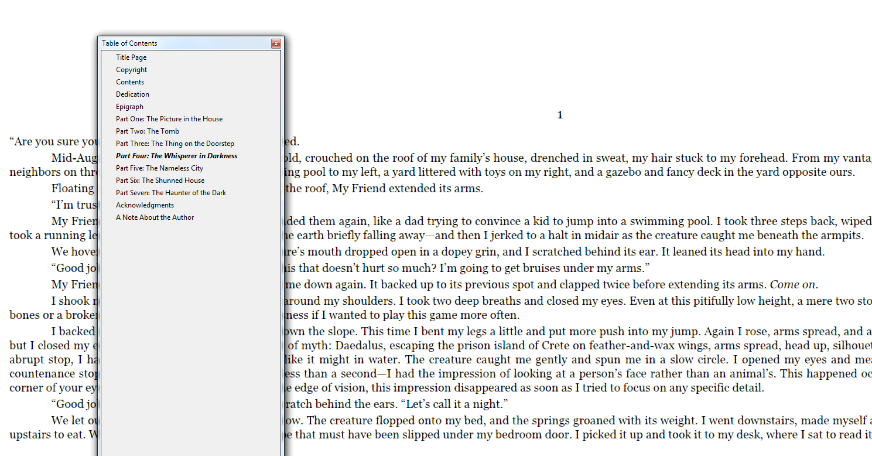Image resolution: width=872 pixels, height=456 pixels.
Task: Open the Dedication section
Action: [132, 94]
